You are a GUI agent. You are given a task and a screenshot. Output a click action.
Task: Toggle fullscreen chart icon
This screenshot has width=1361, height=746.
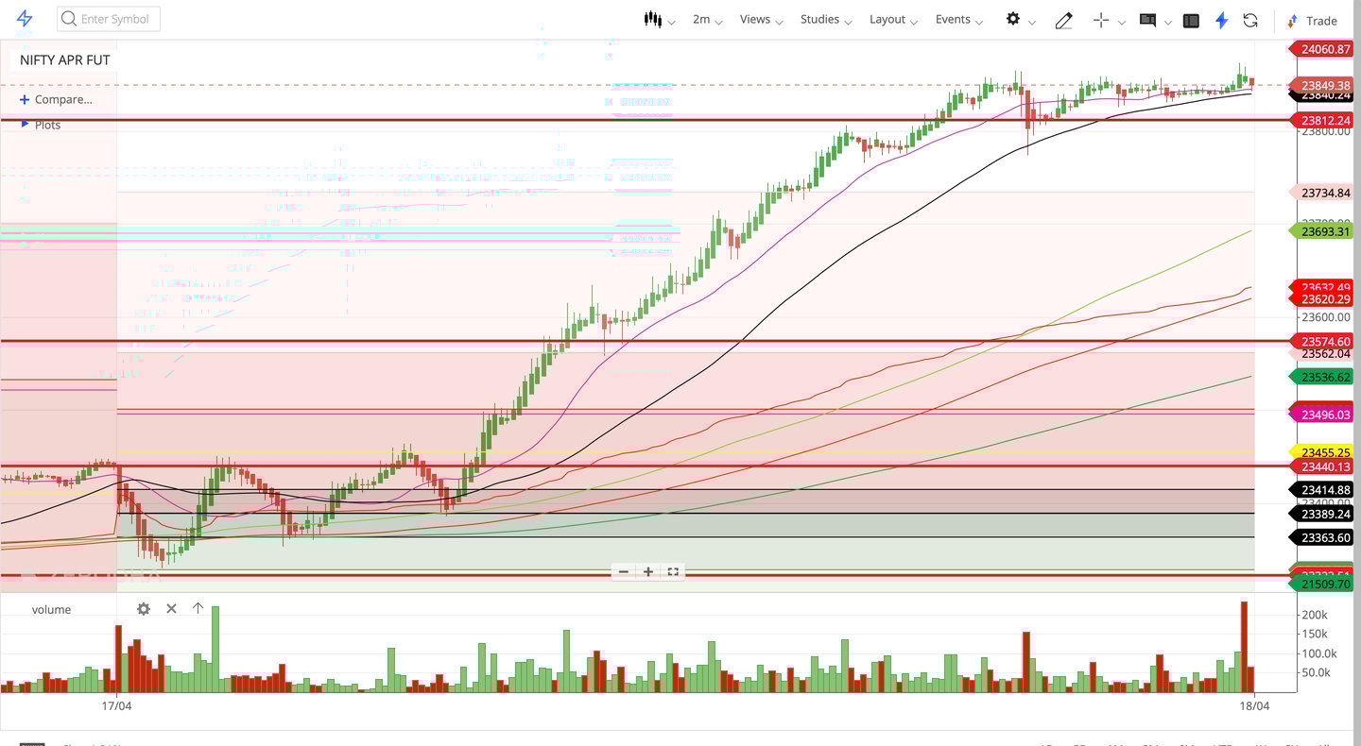[x=673, y=571]
